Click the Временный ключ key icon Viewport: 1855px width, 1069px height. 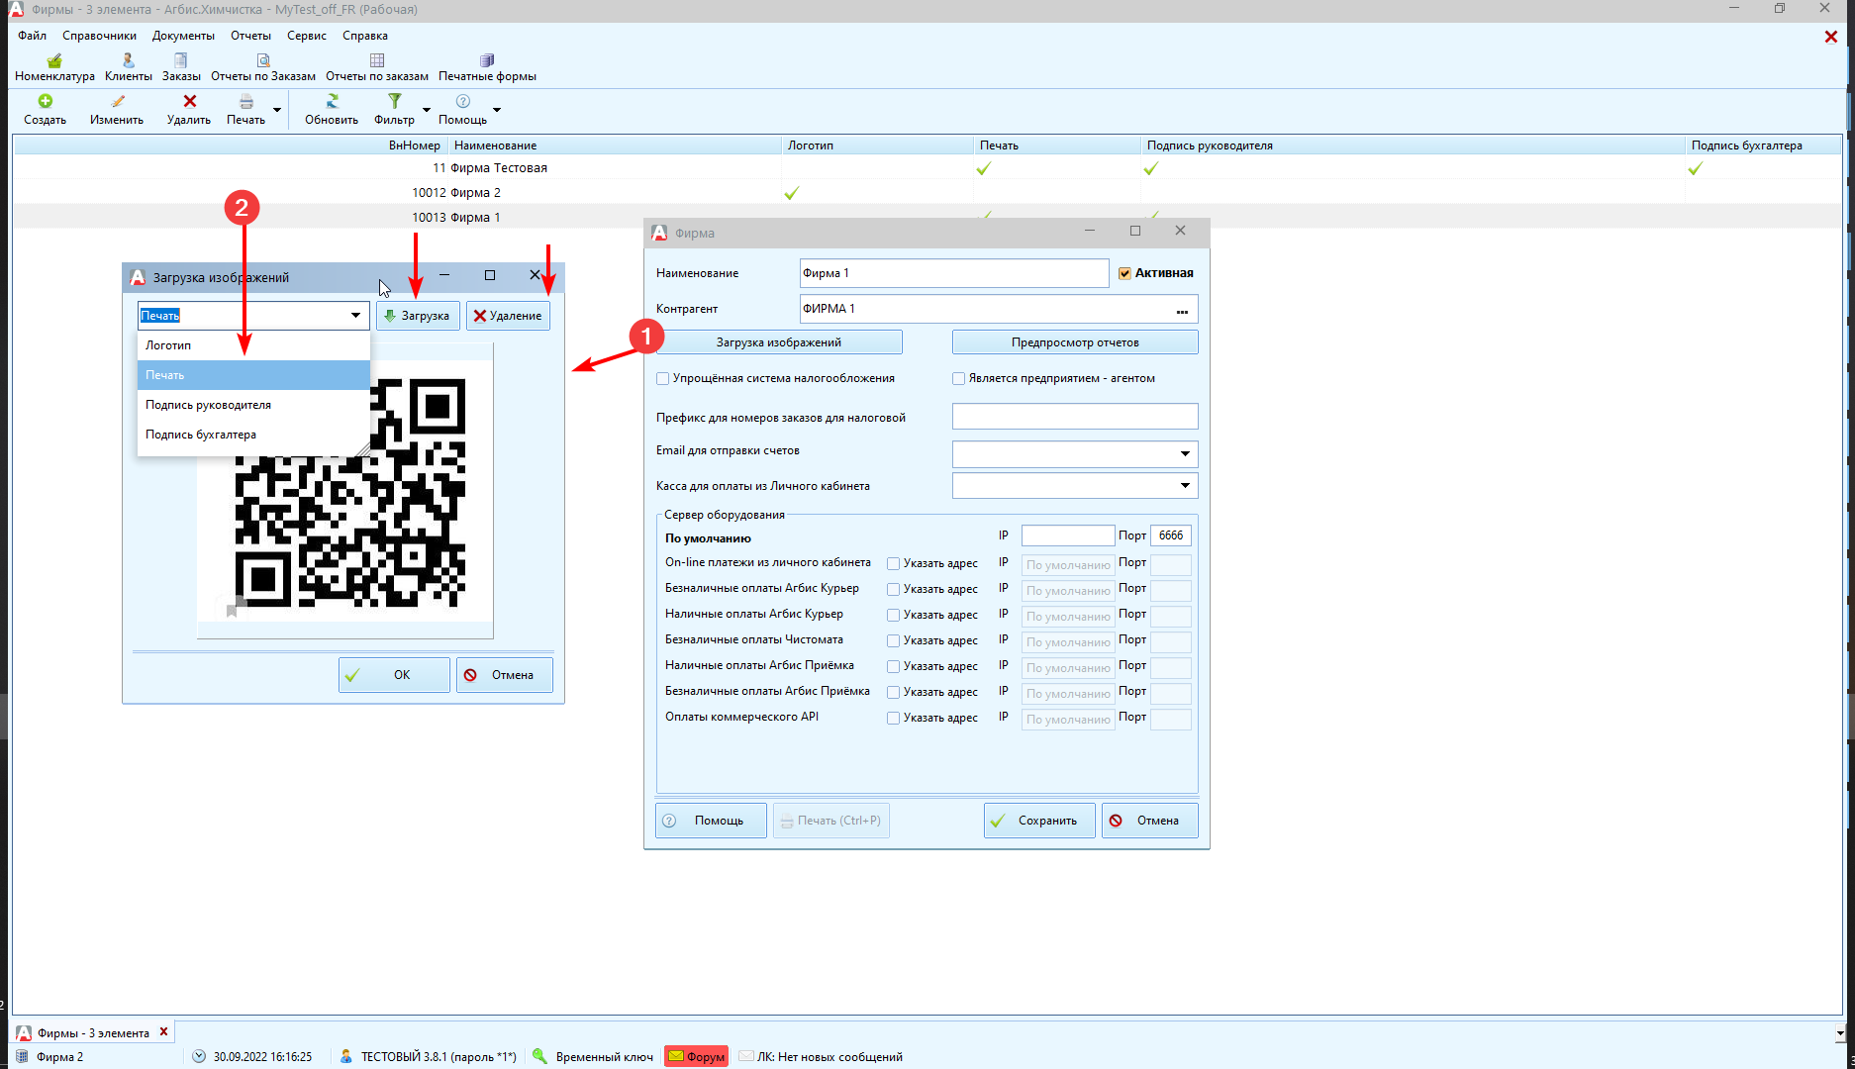pyautogui.click(x=539, y=1056)
